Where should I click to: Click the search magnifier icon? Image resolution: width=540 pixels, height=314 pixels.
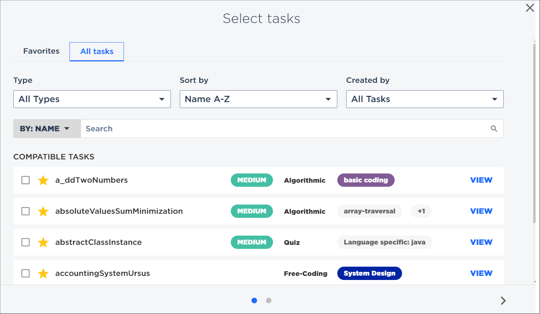coord(494,129)
